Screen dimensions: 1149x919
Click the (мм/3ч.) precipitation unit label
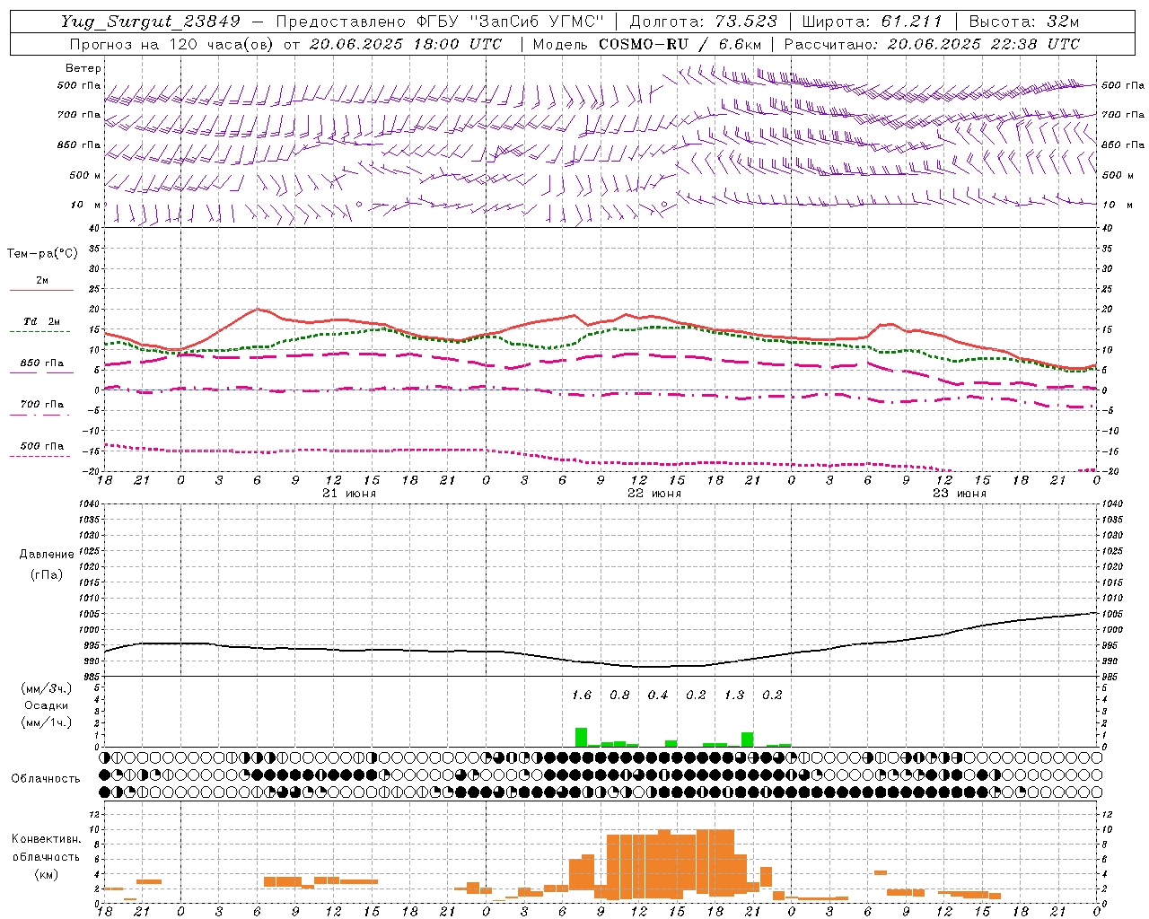click(47, 688)
